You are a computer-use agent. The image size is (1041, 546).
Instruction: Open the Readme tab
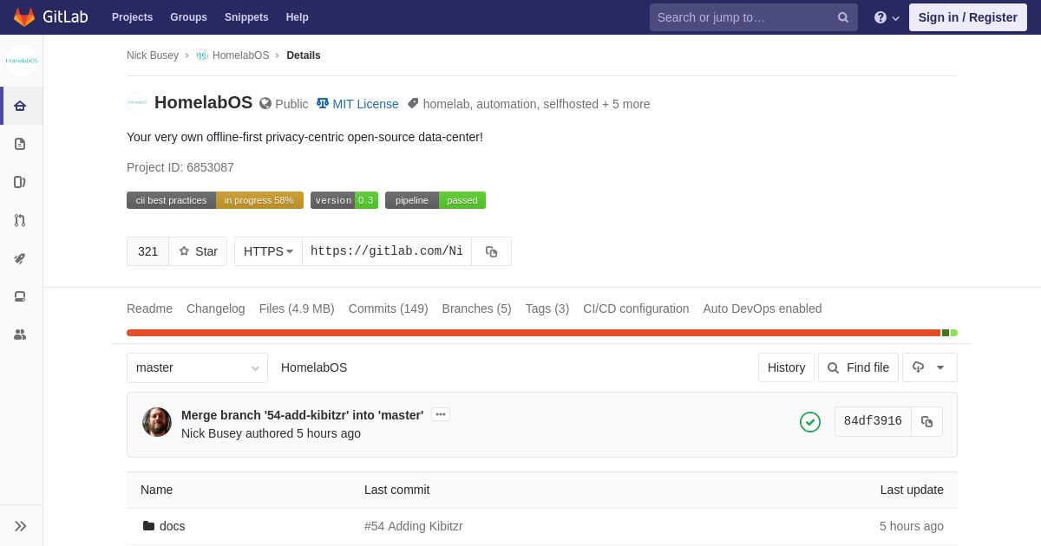point(149,309)
